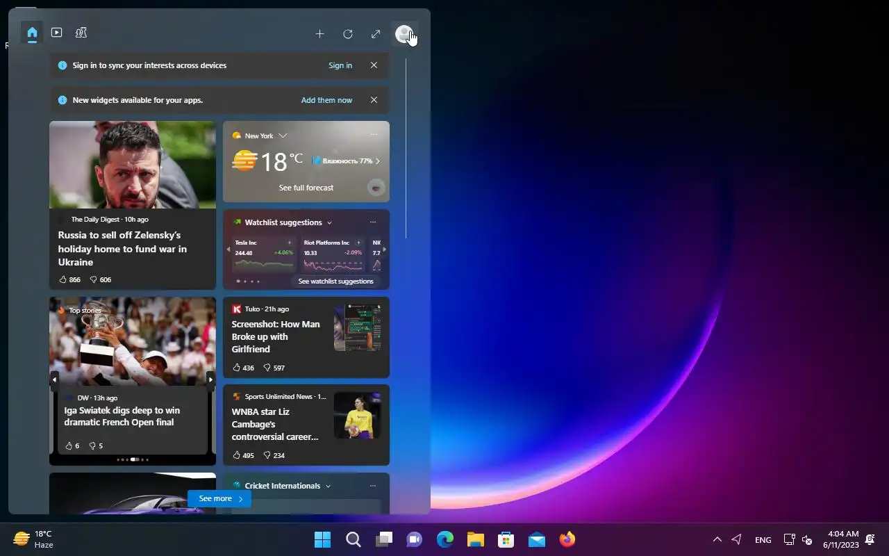Expand the New York location dropdown
Screen dimensions: 889x556
click(283, 136)
